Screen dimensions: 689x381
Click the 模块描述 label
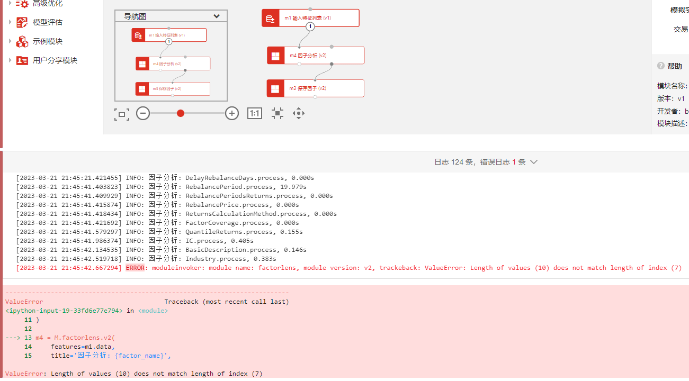pos(673,123)
